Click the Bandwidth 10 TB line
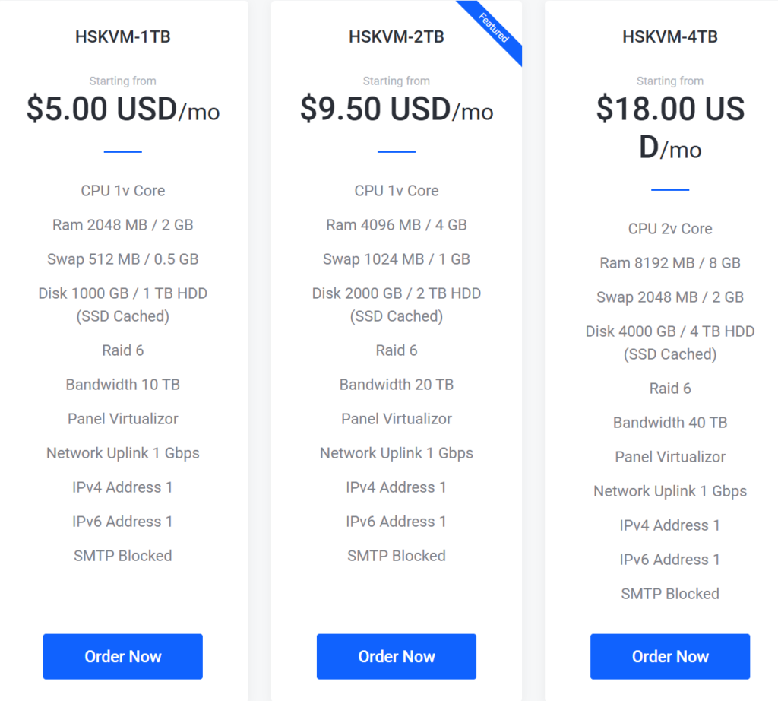 tap(123, 385)
